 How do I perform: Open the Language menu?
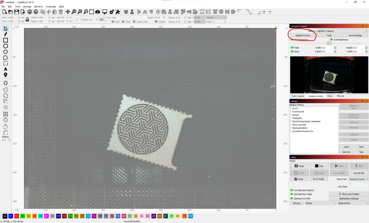(x=51, y=6)
